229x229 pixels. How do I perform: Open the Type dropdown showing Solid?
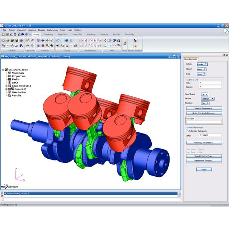(201, 74)
